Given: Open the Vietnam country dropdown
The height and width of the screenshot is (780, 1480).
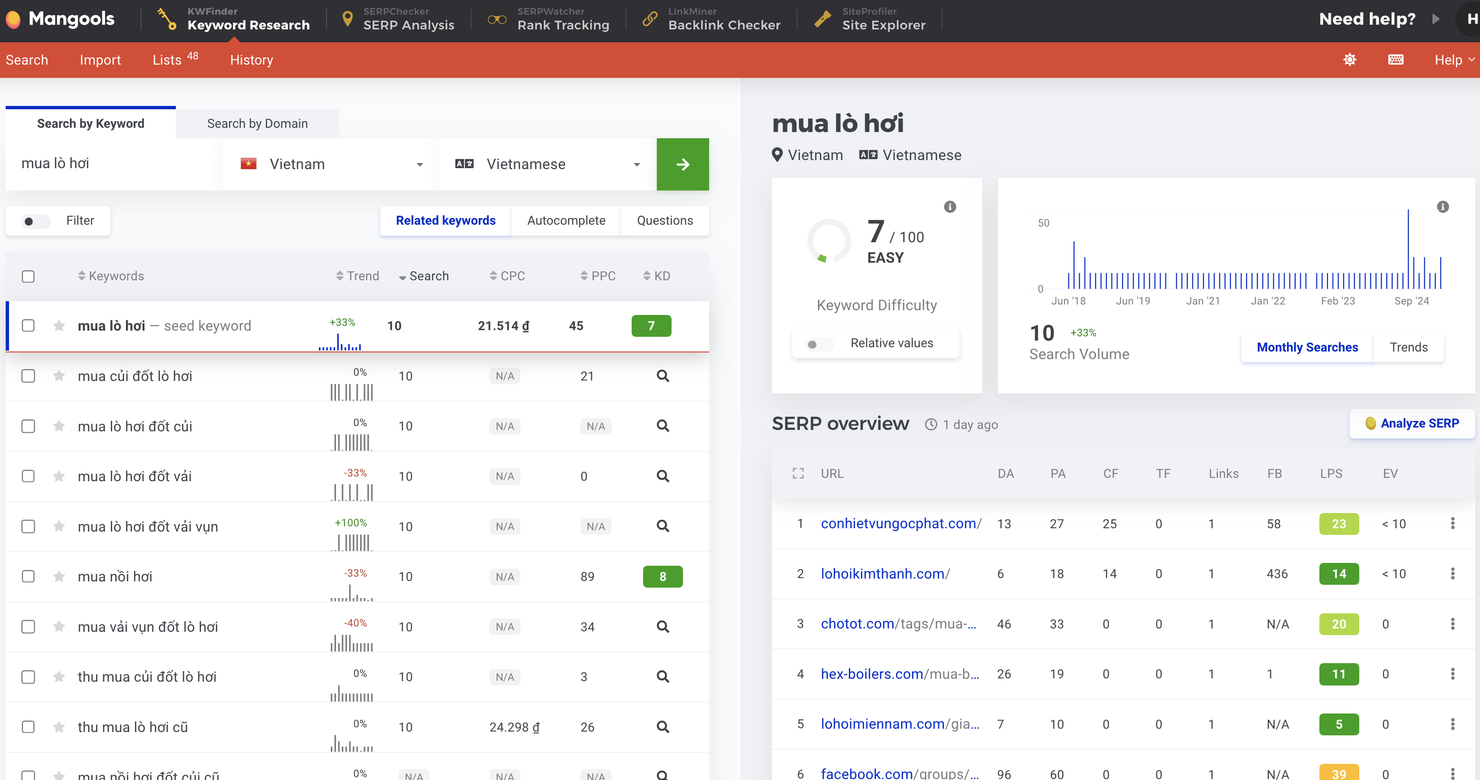Looking at the screenshot, I should click(x=330, y=164).
